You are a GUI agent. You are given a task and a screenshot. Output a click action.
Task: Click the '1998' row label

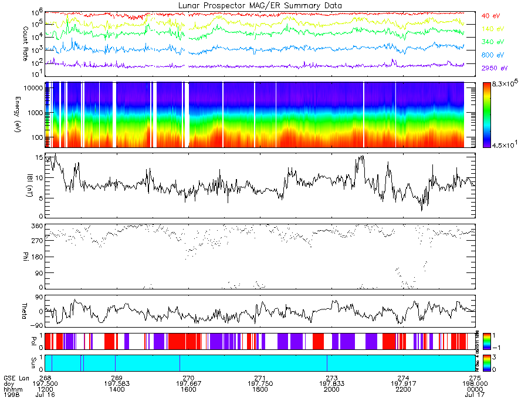(12, 395)
